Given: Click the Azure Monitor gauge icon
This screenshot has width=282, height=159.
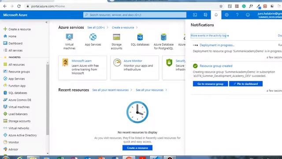Looking at the screenshot, I should tap(117, 63).
